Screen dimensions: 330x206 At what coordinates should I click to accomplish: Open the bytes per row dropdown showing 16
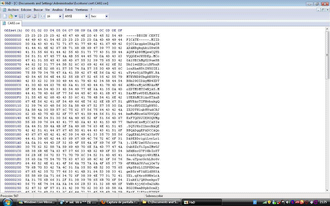(60, 16)
